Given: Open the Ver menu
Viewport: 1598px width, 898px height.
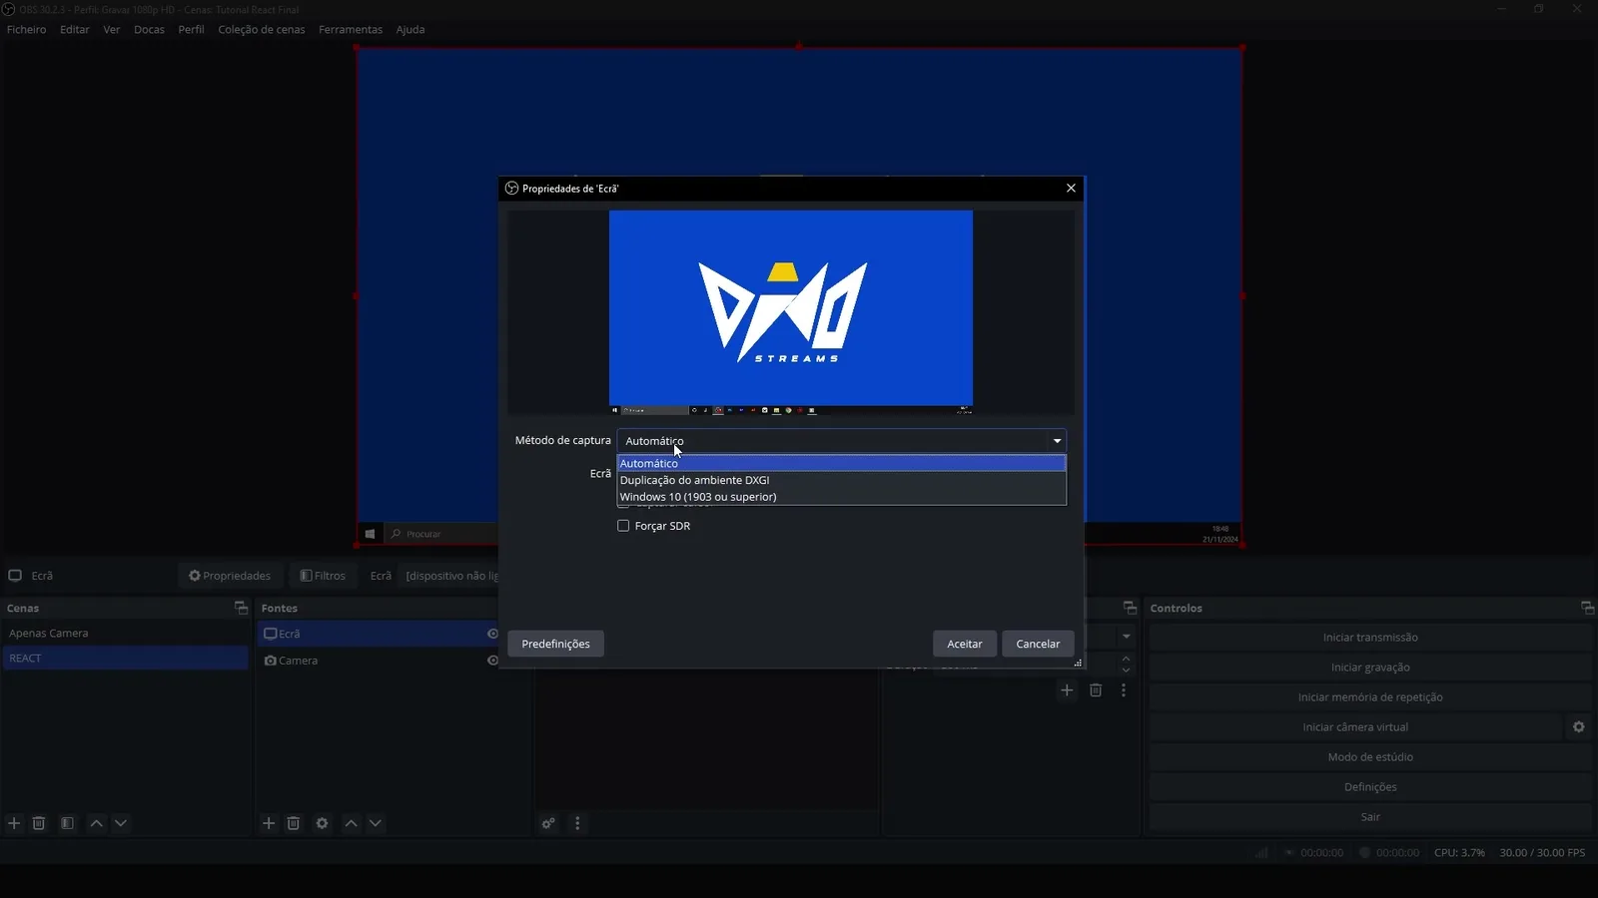Looking at the screenshot, I should (112, 29).
